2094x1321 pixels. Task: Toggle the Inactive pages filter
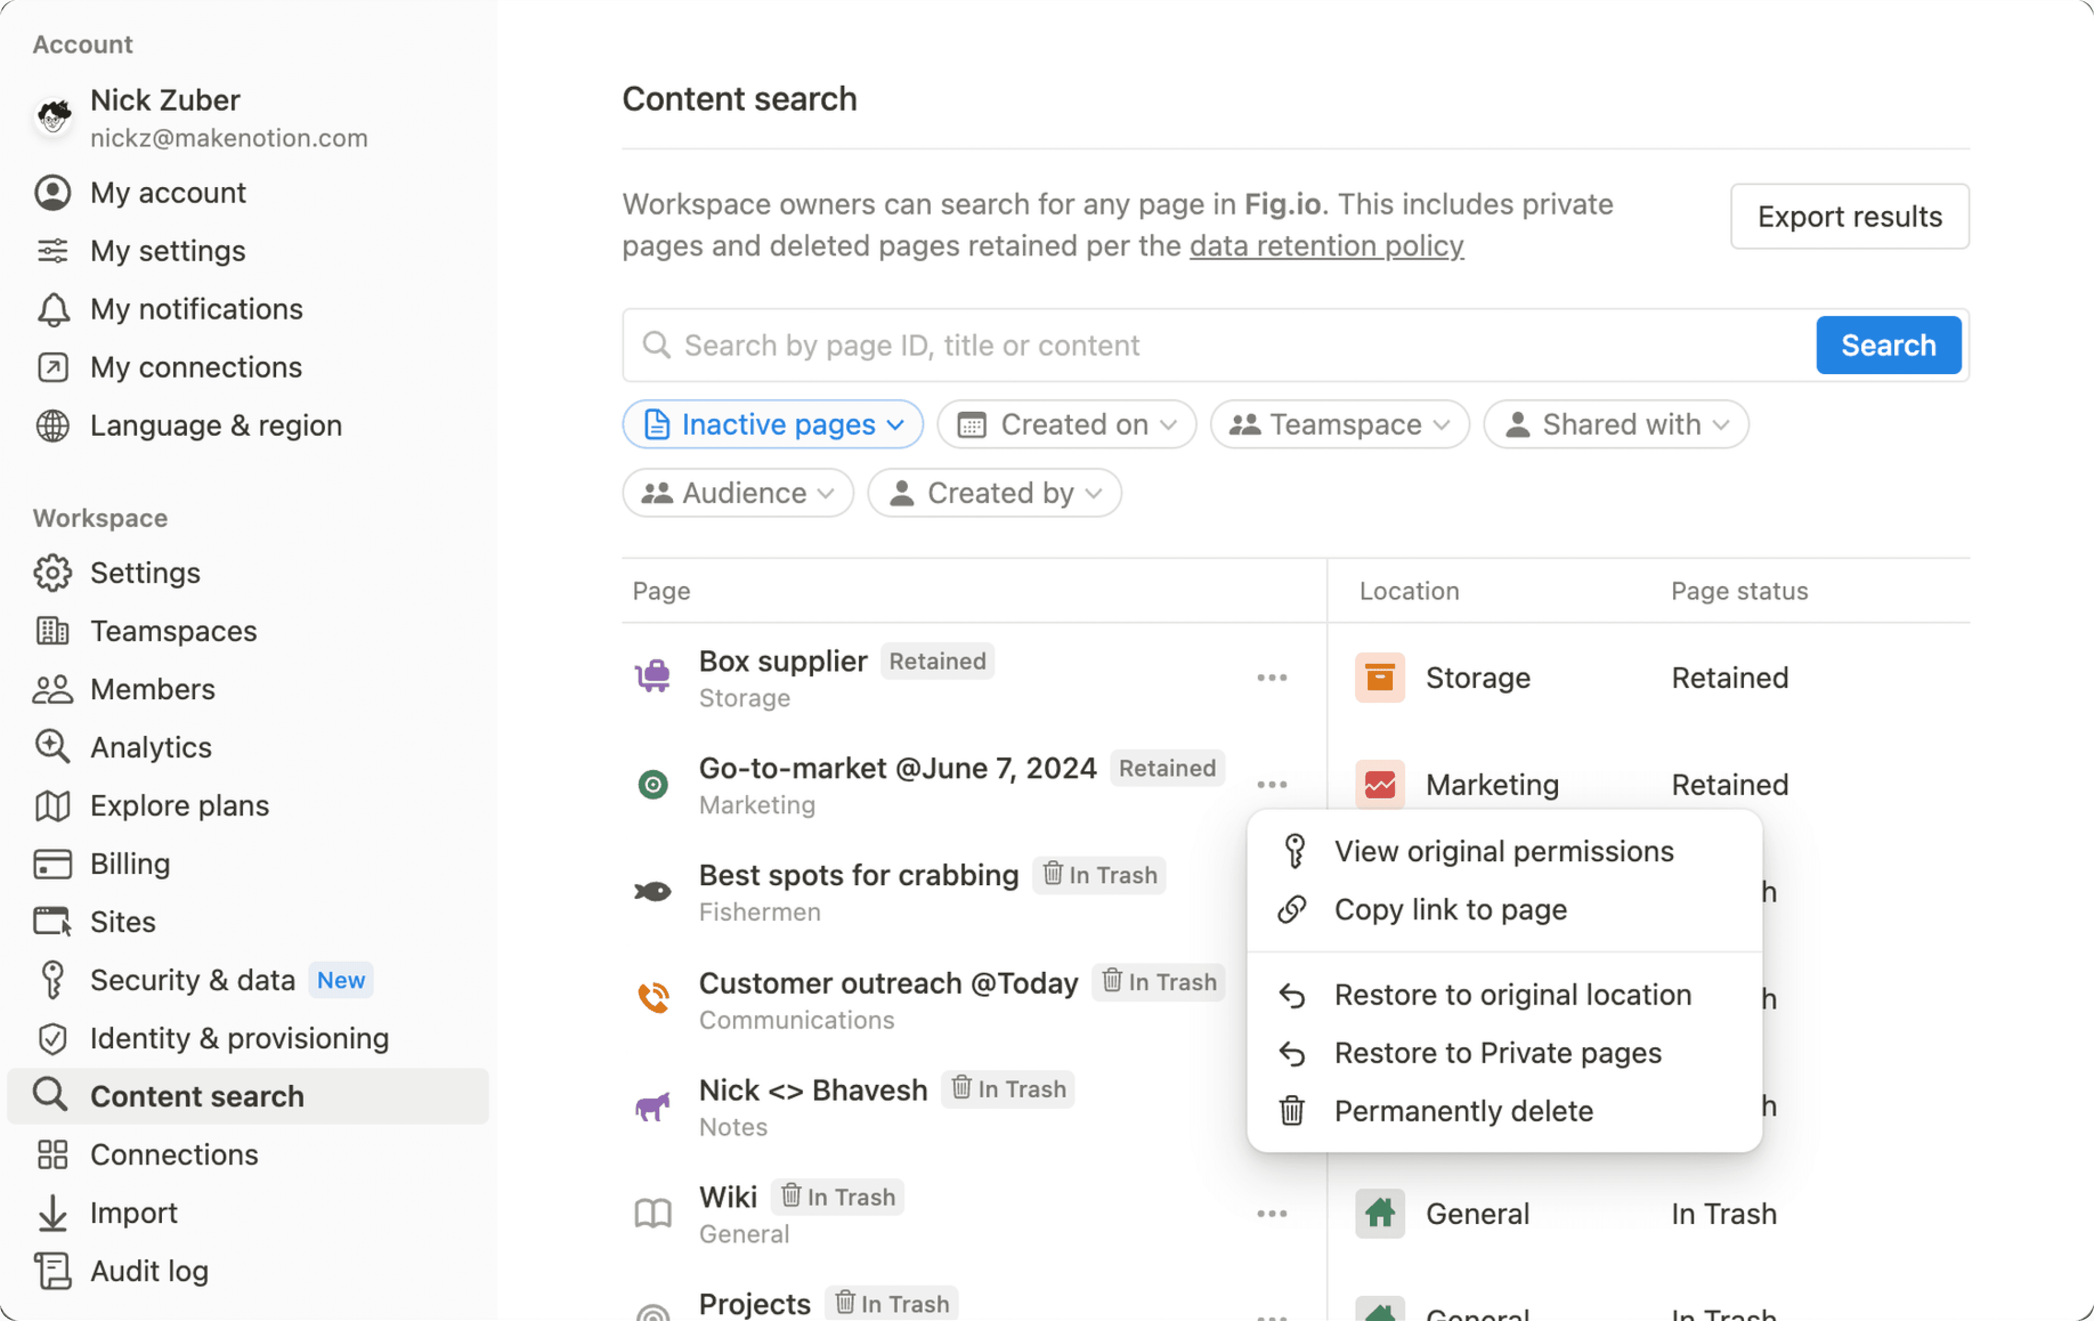click(772, 424)
